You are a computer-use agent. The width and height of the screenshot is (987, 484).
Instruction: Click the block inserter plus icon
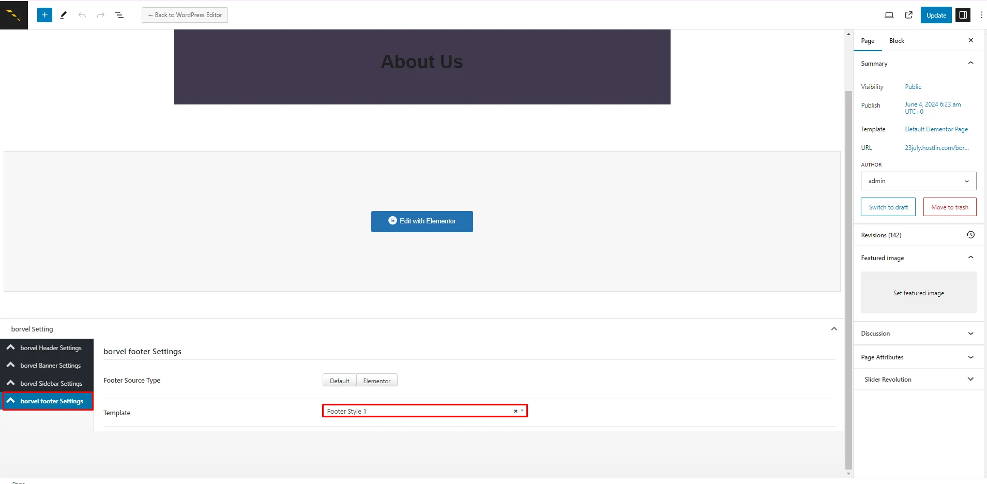click(x=44, y=15)
